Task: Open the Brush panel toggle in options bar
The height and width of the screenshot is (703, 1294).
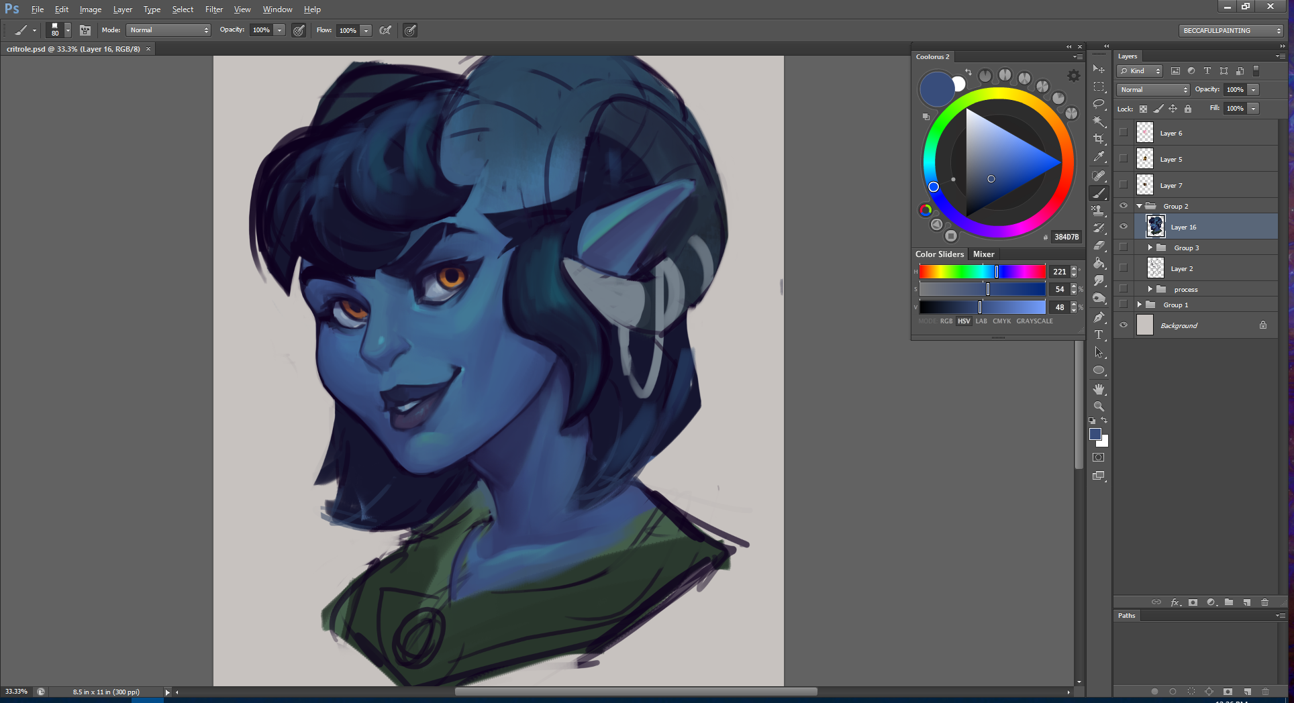Action: pyautogui.click(x=85, y=30)
